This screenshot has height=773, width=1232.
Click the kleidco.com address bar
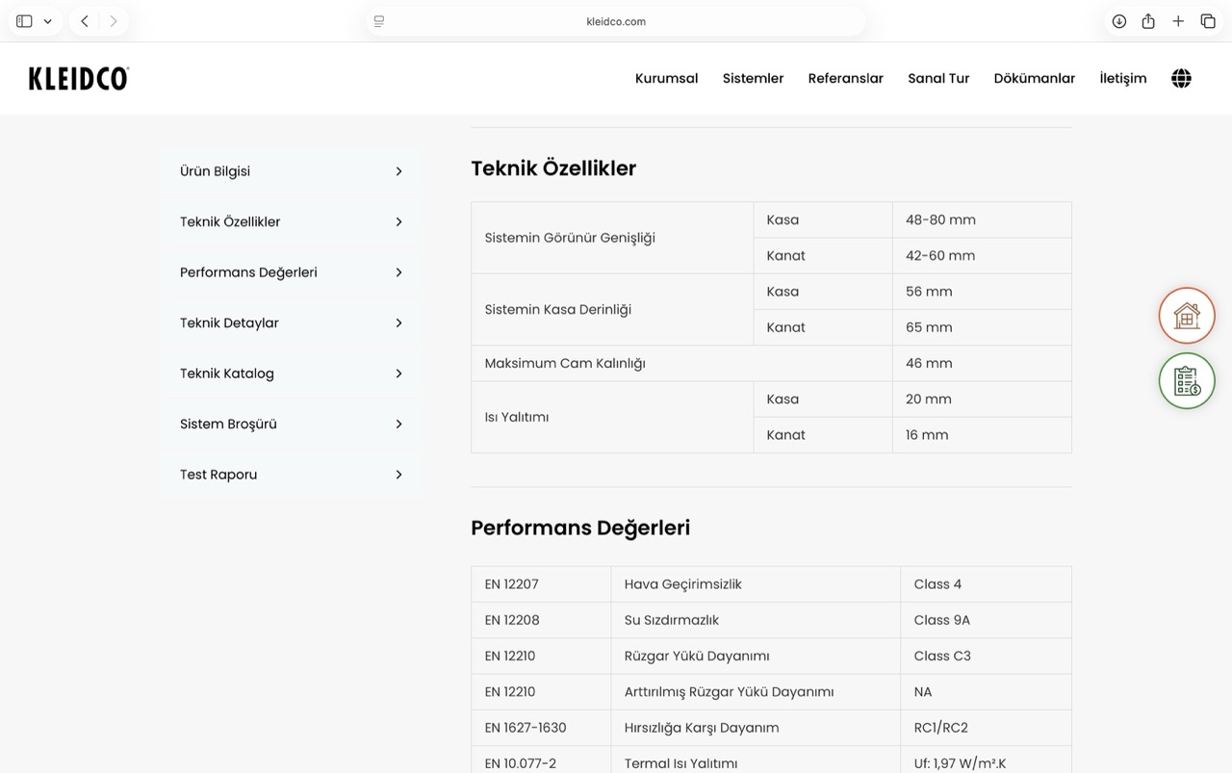tap(616, 21)
